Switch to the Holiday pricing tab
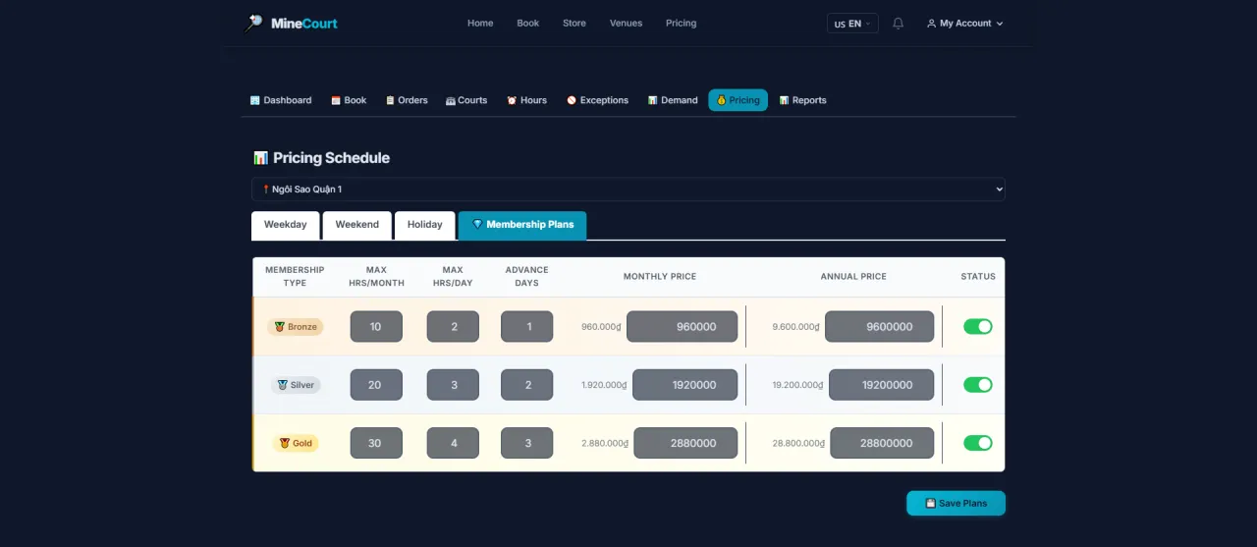The image size is (1257, 547). tap(425, 225)
